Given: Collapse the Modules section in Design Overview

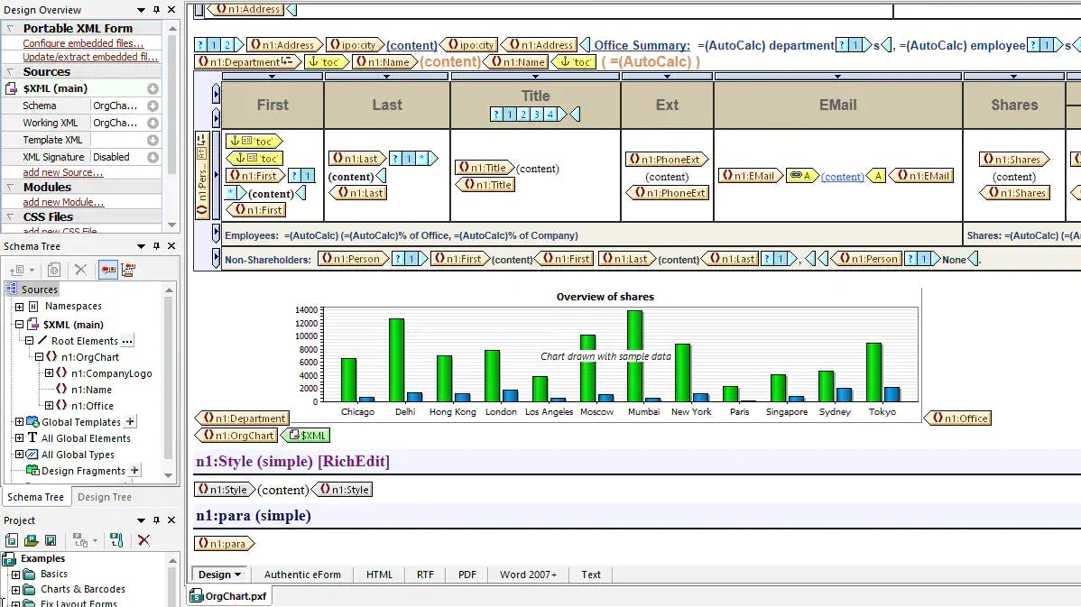Looking at the screenshot, I should pos(10,187).
